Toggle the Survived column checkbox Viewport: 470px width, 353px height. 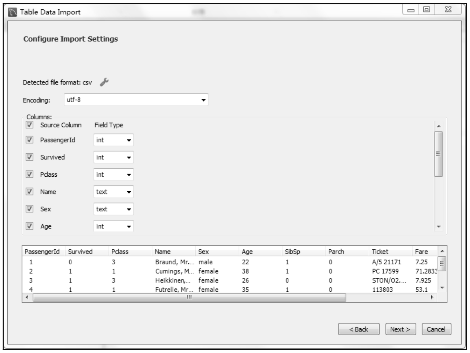click(x=30, y=157)
